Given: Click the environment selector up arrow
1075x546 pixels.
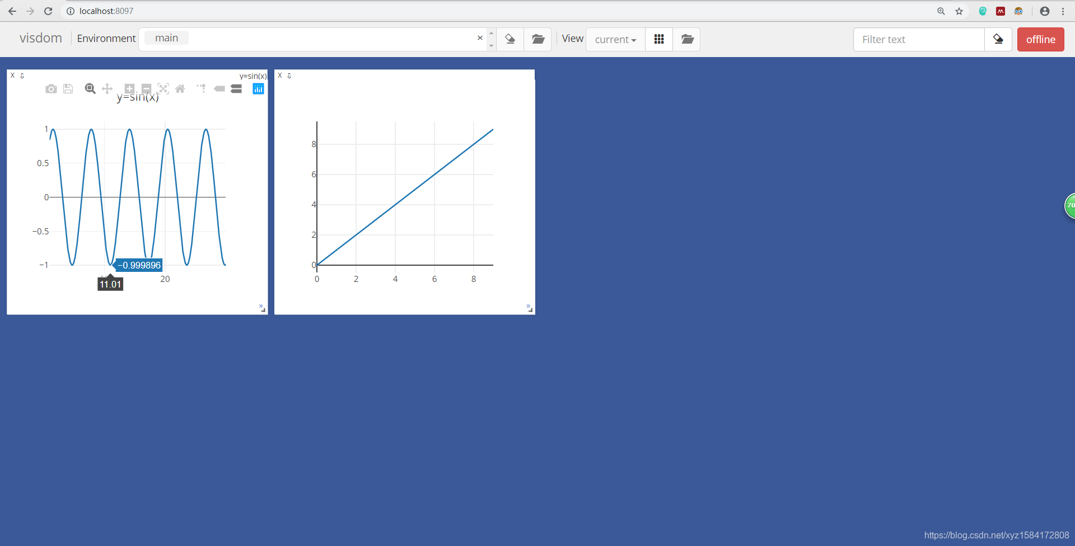Looking at the screenshot, I should (492, 33).
